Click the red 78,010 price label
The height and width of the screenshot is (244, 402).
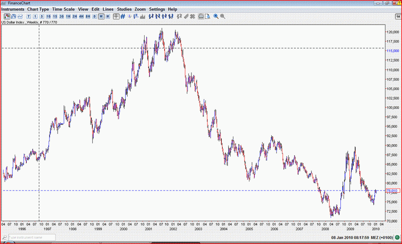pyautogui.click(x=392, y=190)
